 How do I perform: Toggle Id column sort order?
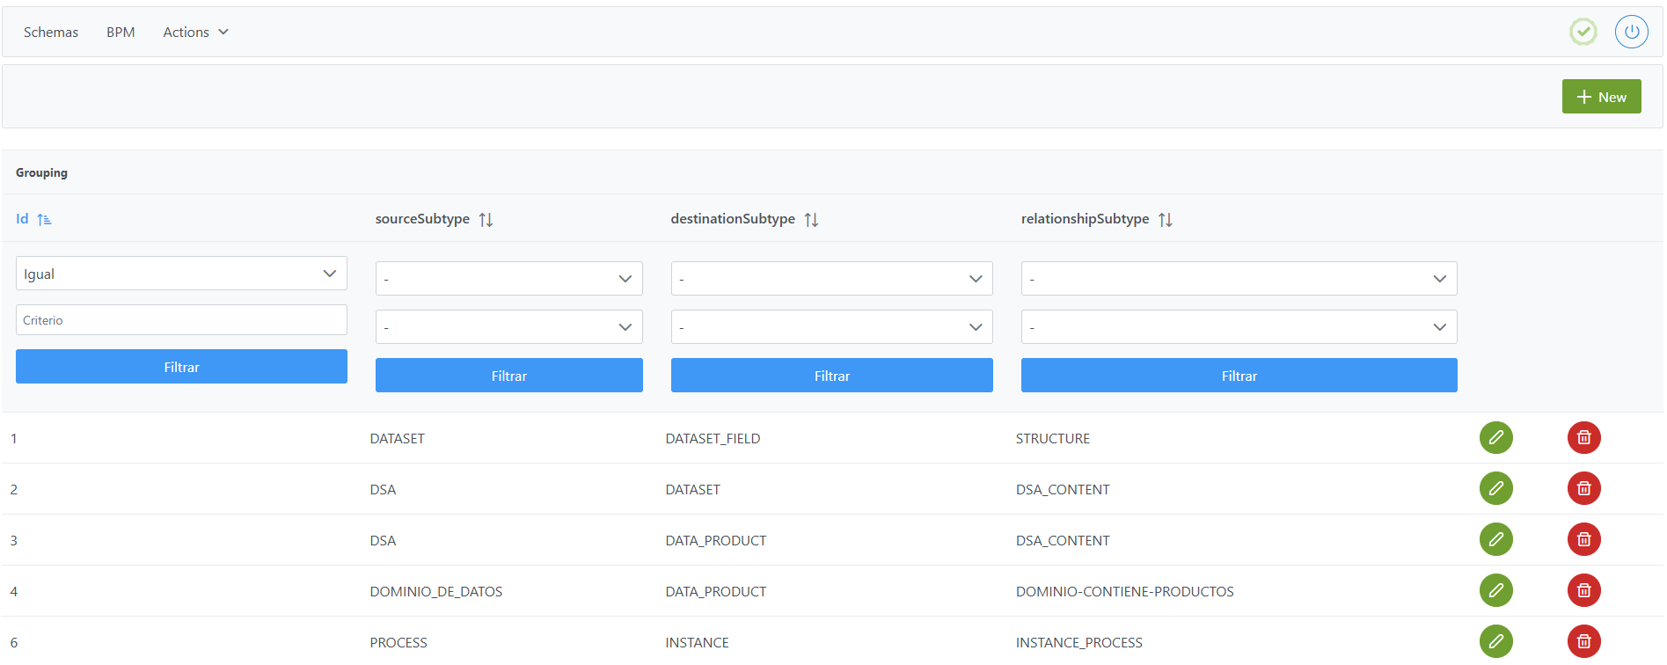point(44,220)
